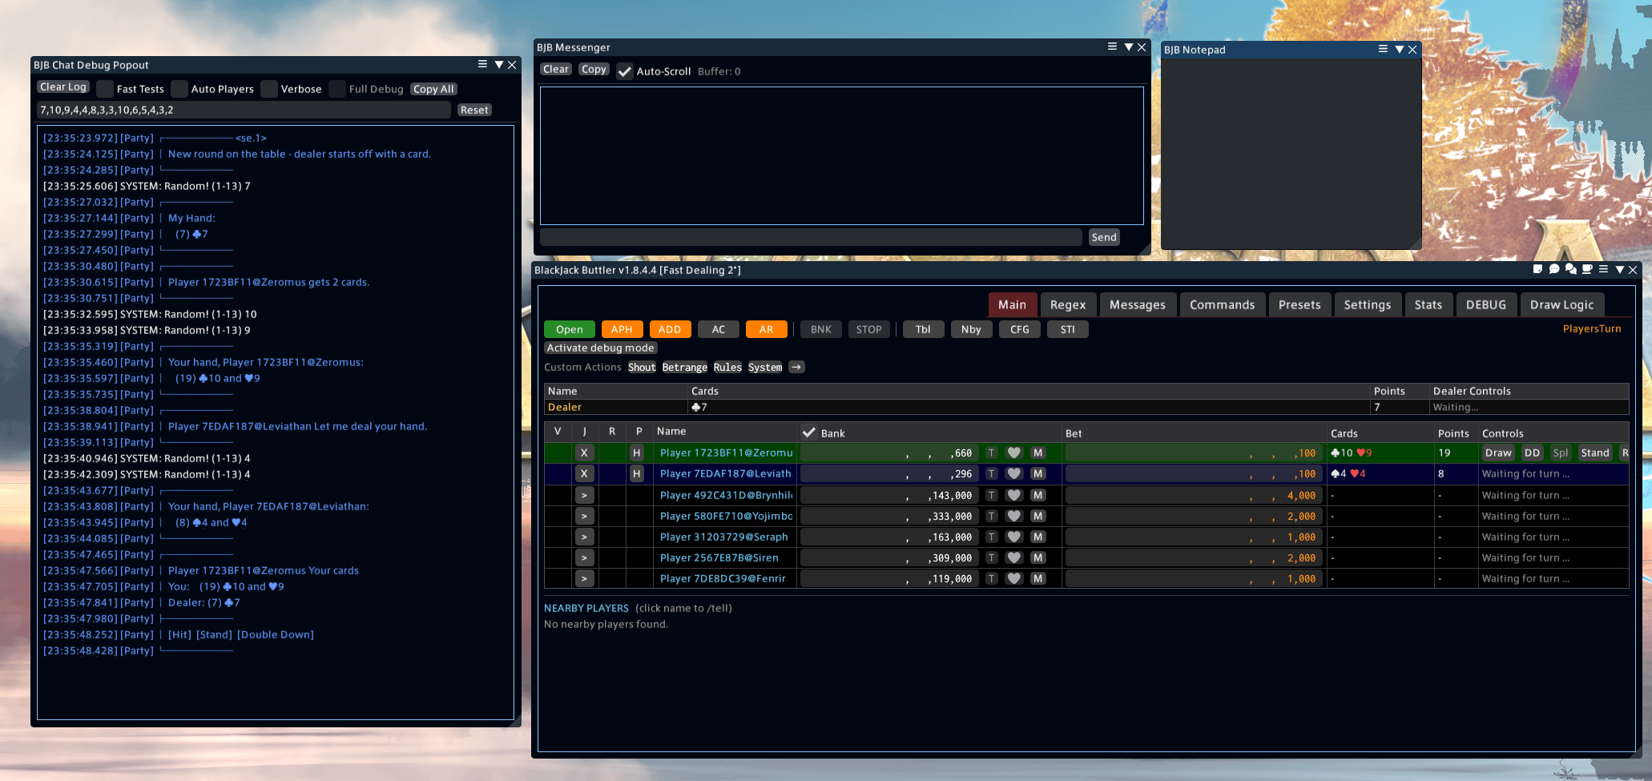Click H button in Player 1723BF11@Zeromus row

click(637, 453)
